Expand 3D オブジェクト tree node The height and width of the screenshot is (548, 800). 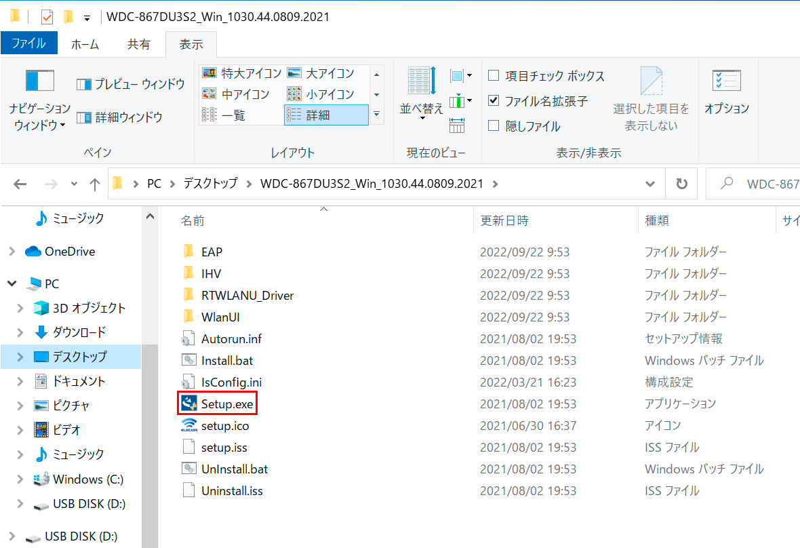[x=20, y=308]
